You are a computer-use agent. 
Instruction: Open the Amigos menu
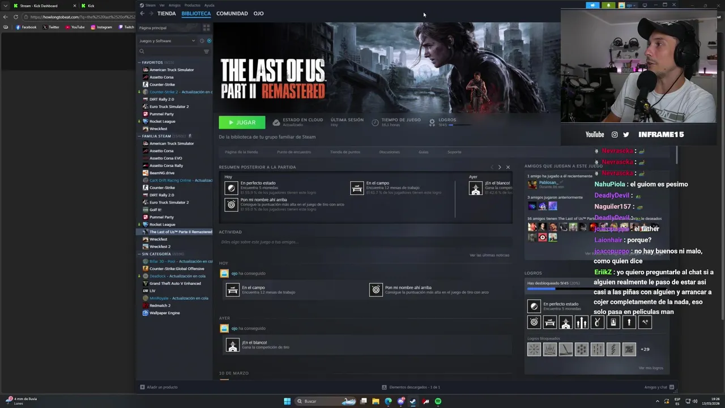pos(174,5)
